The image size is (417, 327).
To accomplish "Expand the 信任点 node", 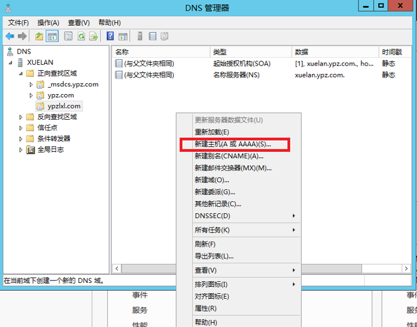I will (21, 128).
